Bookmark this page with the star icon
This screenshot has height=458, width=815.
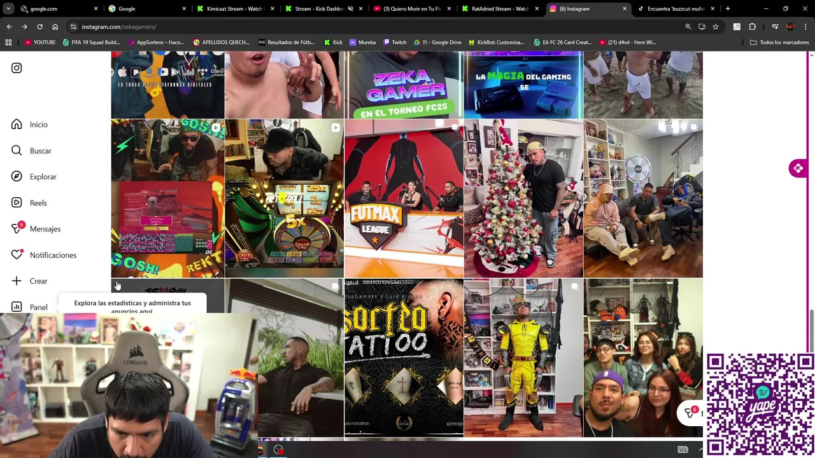point(716,27)
